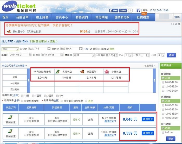
Task: Click 選擇航班 for the 8,559 元 fare
Action: pyautogui.click(x=148, y=133)
